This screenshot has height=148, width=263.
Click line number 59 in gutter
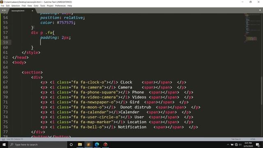[x=5, y=42]
